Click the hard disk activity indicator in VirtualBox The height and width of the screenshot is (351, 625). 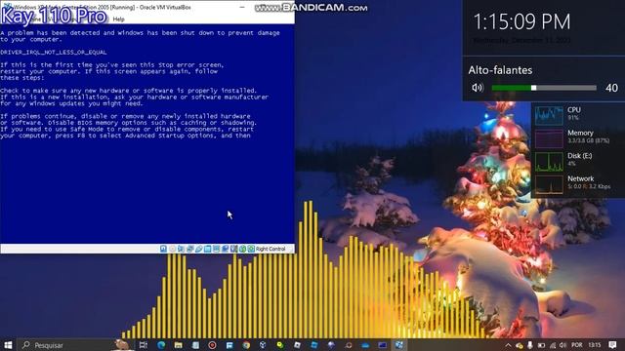click(163, 249)
